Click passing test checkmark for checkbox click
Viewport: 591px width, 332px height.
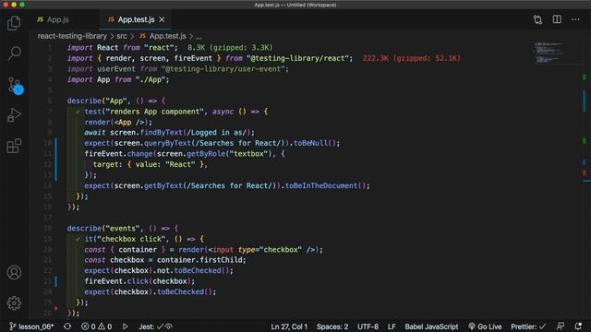tap(78, 239)
